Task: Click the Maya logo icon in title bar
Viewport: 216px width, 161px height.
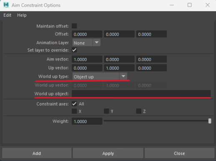Action: pos(6,5)
